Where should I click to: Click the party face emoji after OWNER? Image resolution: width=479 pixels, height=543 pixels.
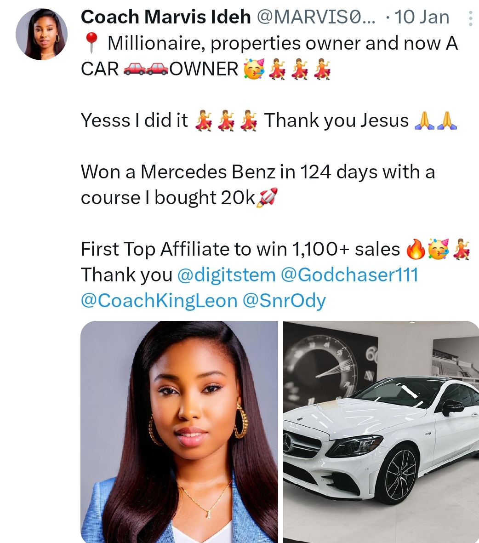point(254,70)
